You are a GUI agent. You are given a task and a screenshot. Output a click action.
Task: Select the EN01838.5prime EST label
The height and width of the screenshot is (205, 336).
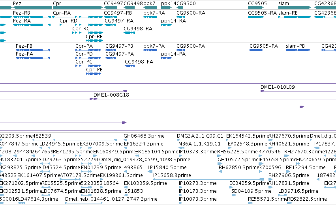[x=101, y=191]
